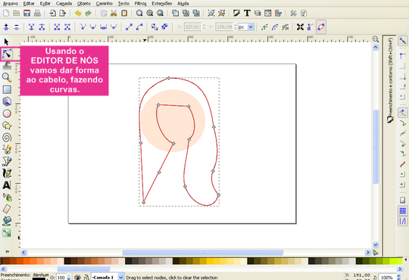Click the Delete selected nodes icon

pyautogui.click(x=17, y=26)
